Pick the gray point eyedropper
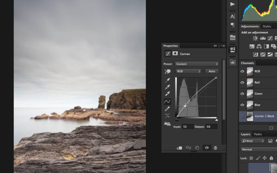The width and height of the screenshot is (277, 173). click(168, 87)
